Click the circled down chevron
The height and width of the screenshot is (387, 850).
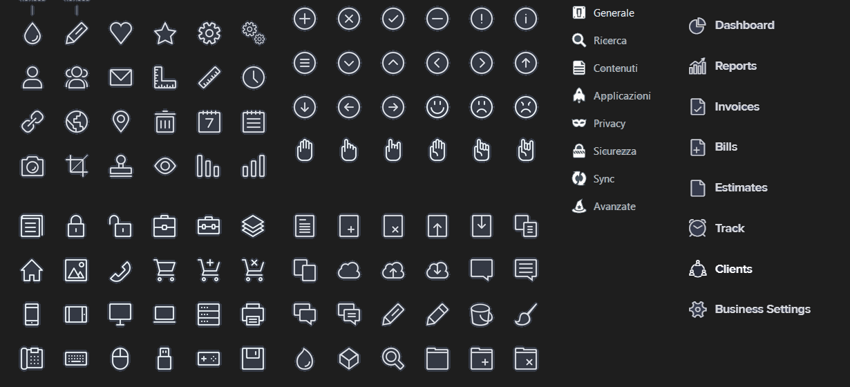(349, 63)
